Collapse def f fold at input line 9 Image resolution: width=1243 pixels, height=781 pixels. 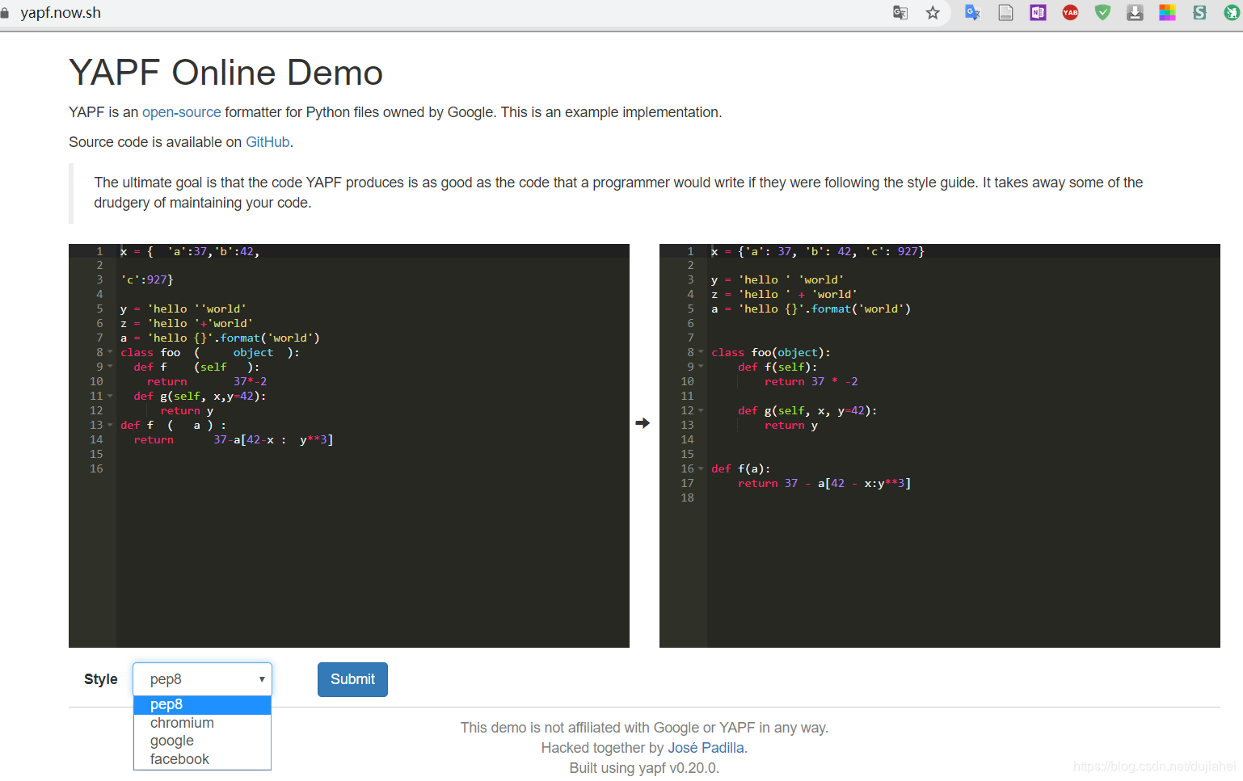pos(111,367)
